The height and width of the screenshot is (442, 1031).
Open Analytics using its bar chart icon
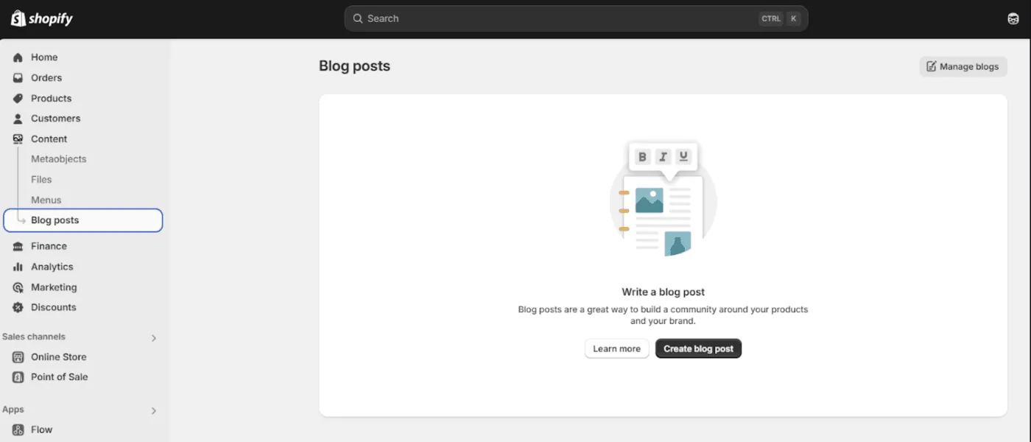[18, 266]
